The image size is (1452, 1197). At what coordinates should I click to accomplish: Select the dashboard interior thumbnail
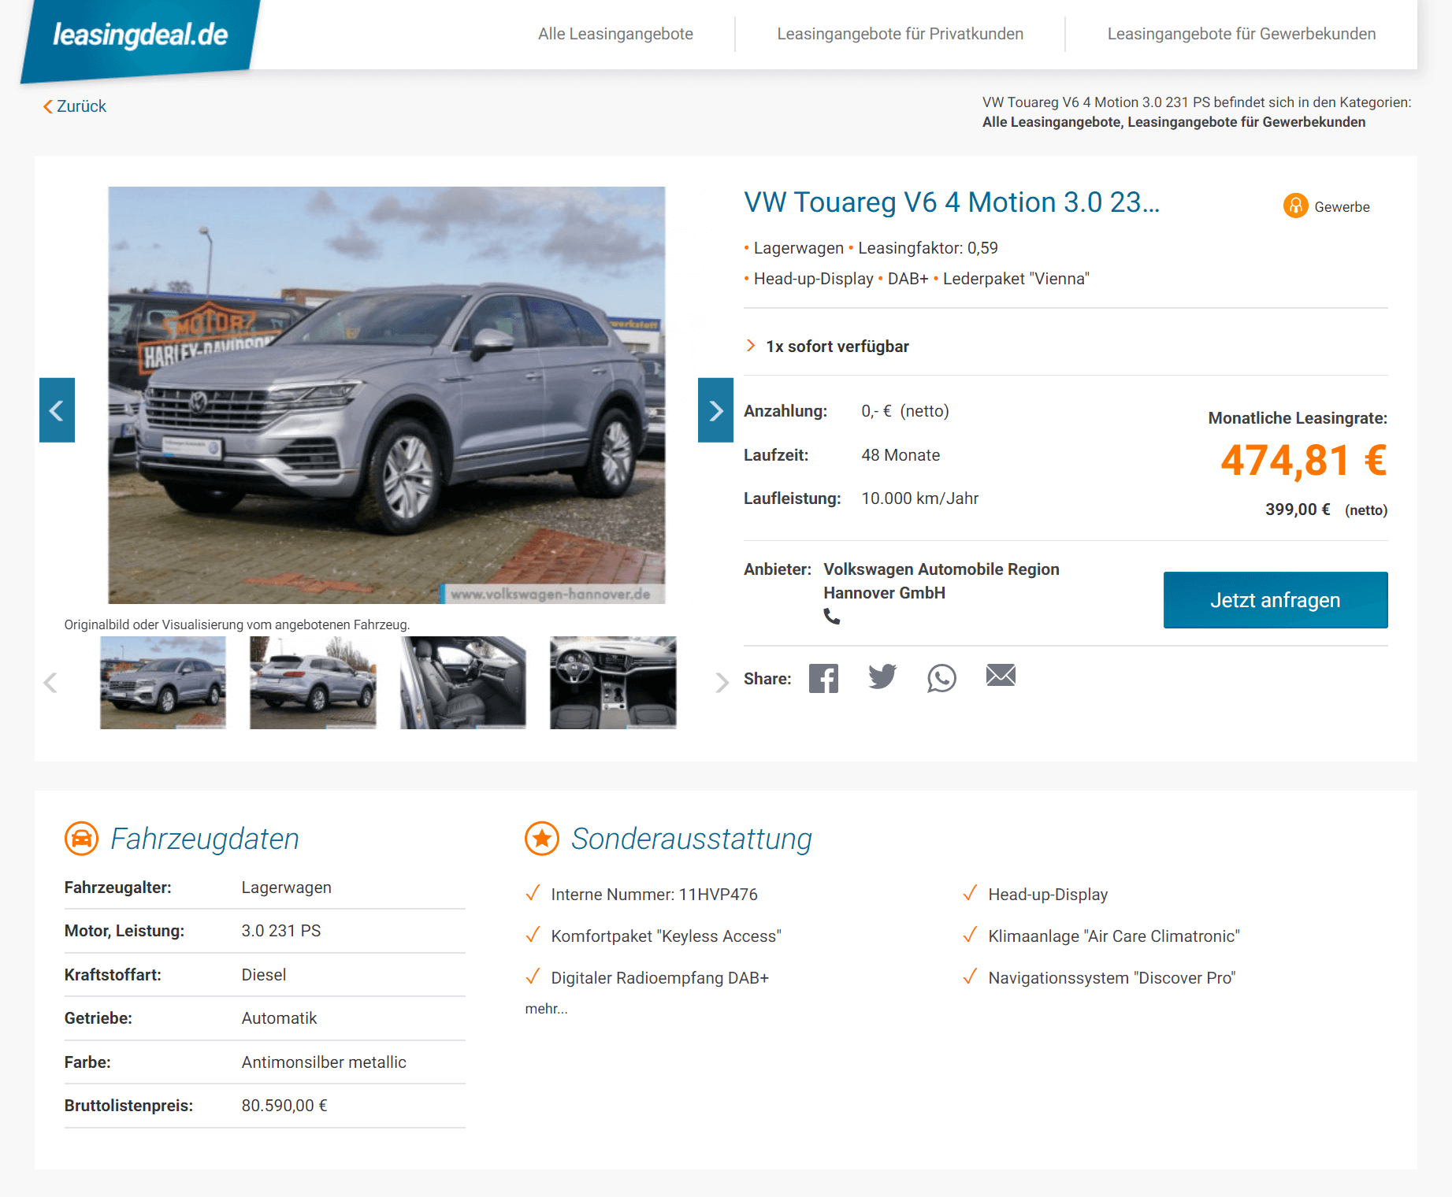pos(613,683)
